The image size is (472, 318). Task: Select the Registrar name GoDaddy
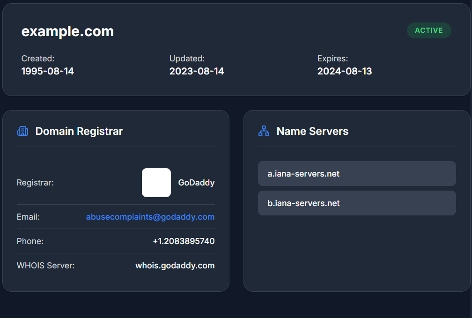pos(196,183)
